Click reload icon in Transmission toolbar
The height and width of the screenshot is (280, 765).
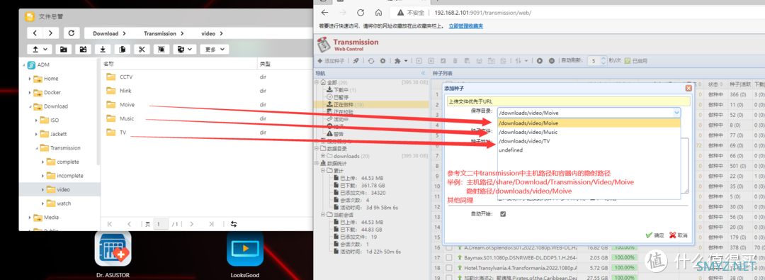pos(371,61)
